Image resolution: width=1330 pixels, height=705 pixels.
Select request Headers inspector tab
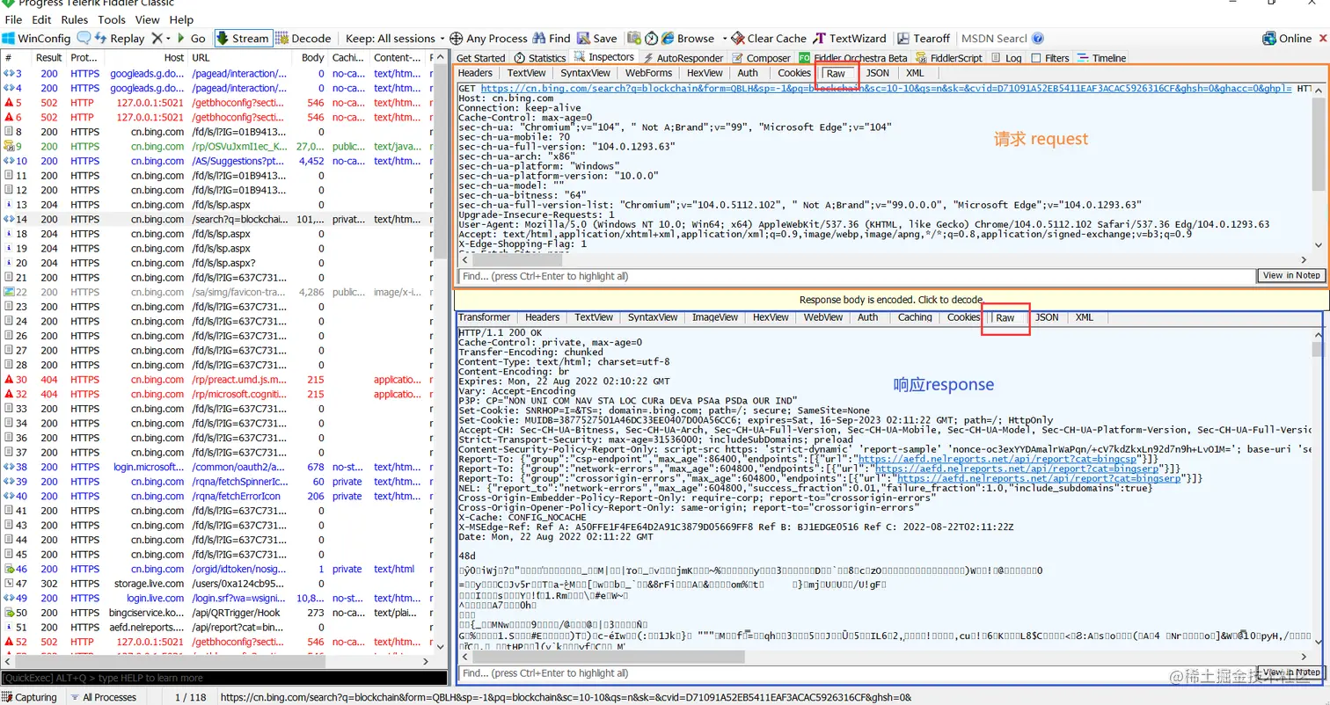476,73
